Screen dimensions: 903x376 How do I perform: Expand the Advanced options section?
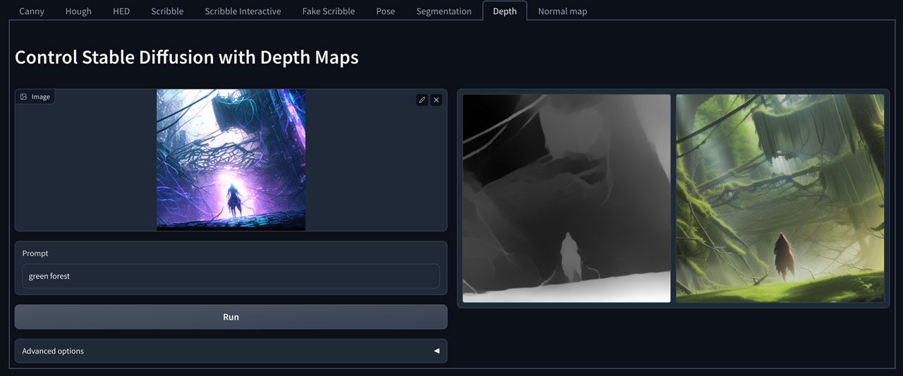(x=231, y=351)
